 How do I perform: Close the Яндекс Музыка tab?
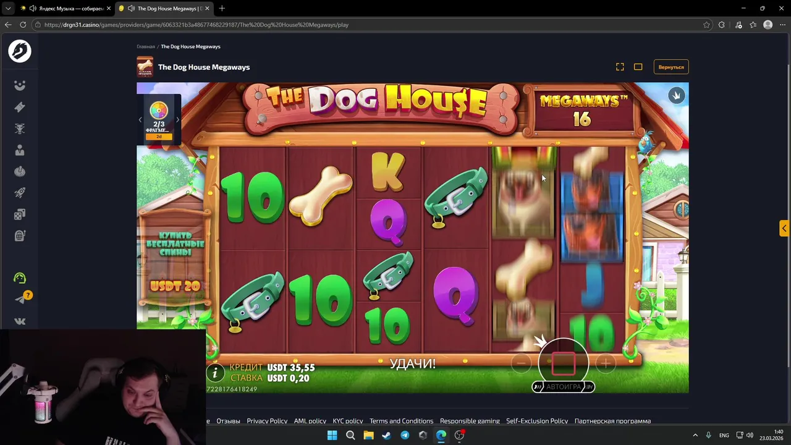pos(109,8)
